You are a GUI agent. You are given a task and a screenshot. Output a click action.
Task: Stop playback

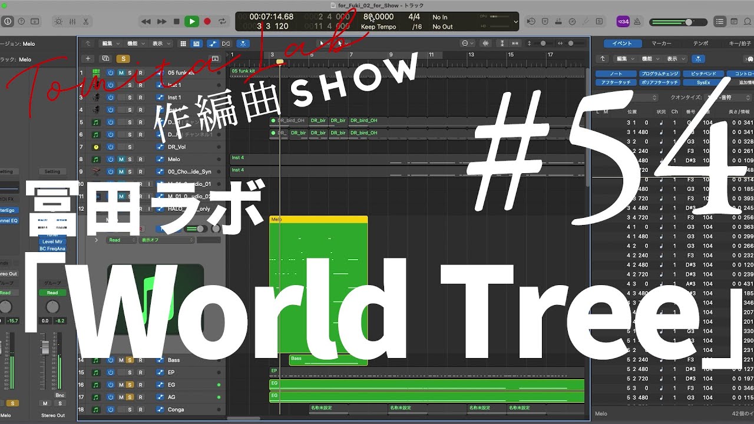tap(177, 21)
